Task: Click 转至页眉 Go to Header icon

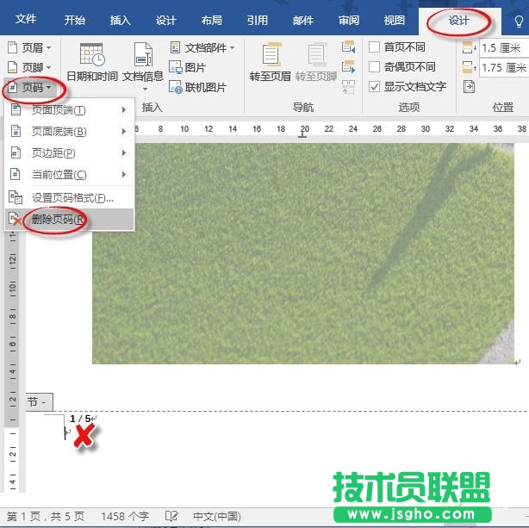Action: [x=271, y=57]
